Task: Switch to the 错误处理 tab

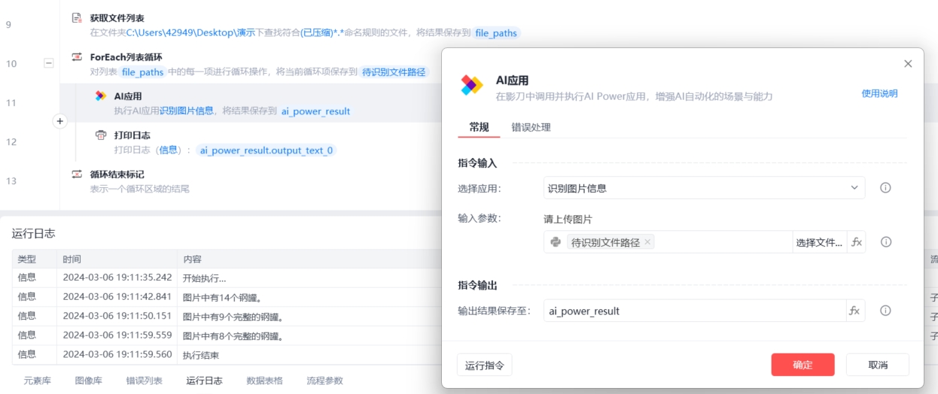Action: pos(531,127)
